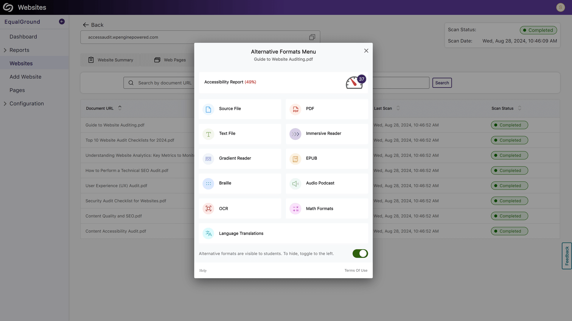Click the accessibility report score gauge
This screenshot has width=572, height=321.
point(354,82)
